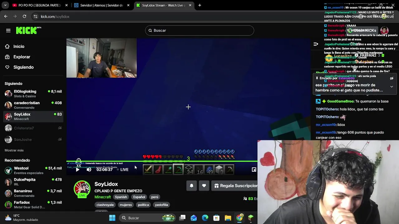Open Microsoft Store from taskbar
The image size is (399, 224).
(216, 218)
